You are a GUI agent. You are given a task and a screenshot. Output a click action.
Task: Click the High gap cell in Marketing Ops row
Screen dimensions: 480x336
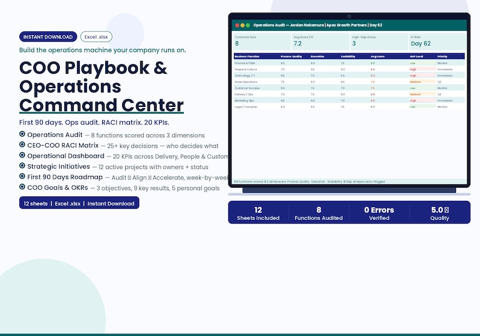pyautogui.click(x=423, y=101)
